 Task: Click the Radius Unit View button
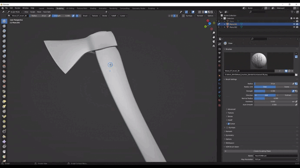(x=265, y=87)
